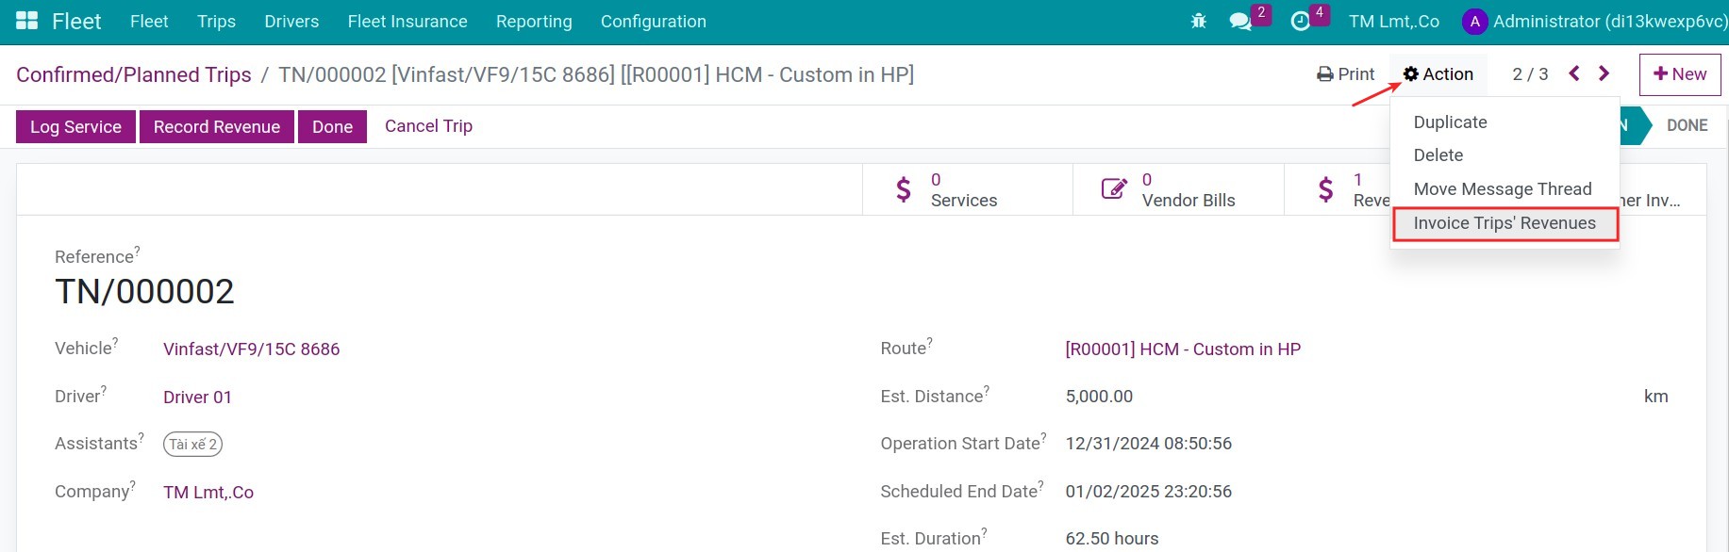
Task: Set trip status to DONE stage
Action: pos(1686,125)
